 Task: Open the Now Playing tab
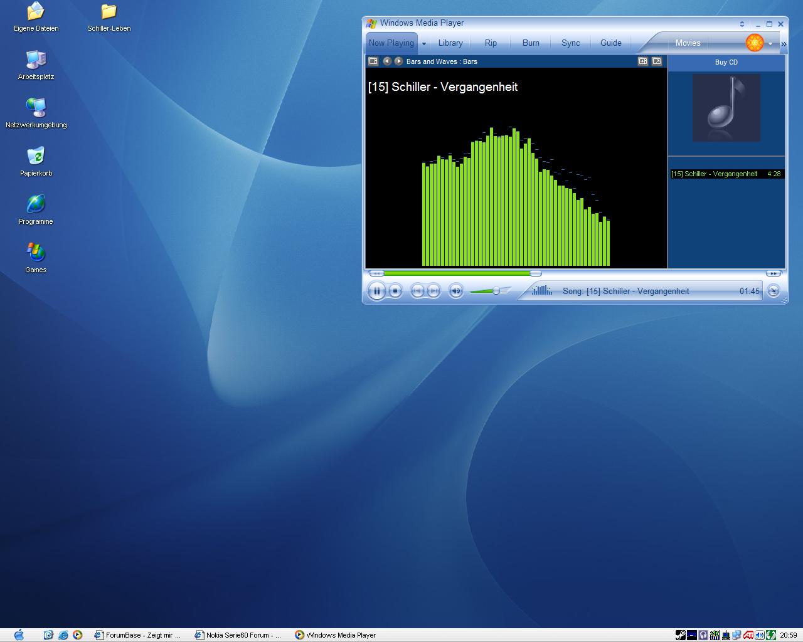391,43
